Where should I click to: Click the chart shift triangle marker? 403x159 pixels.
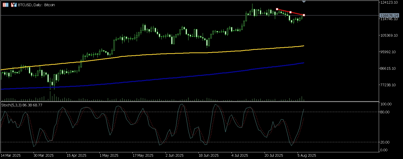304,2
